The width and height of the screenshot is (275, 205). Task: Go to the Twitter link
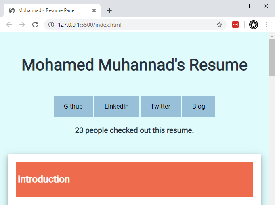(x=160, y=107)
